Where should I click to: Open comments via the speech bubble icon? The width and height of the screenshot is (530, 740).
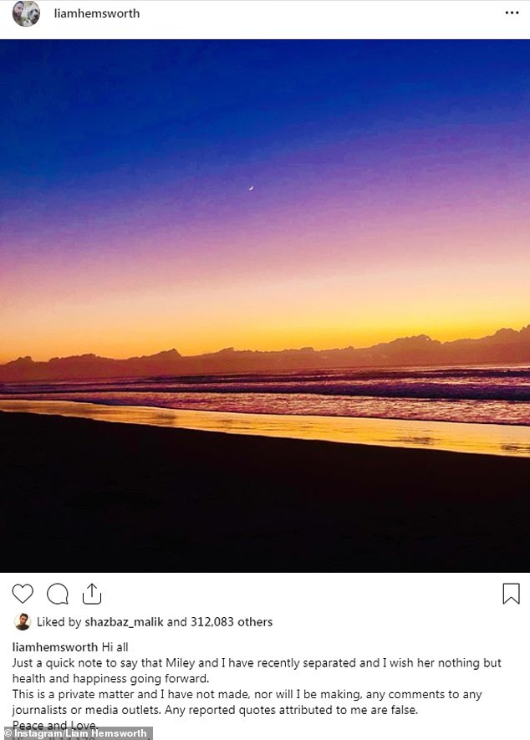58,594
